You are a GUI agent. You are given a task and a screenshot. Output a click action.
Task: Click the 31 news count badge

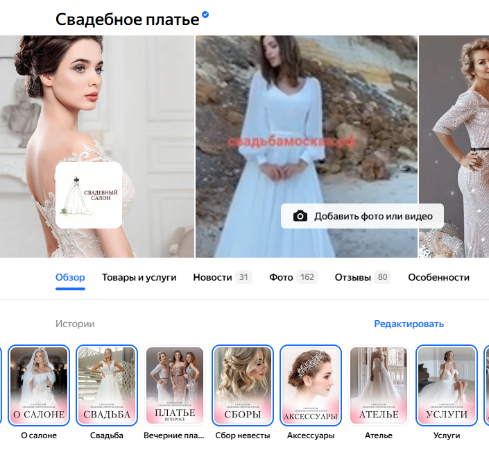click(x=243, y=277)
